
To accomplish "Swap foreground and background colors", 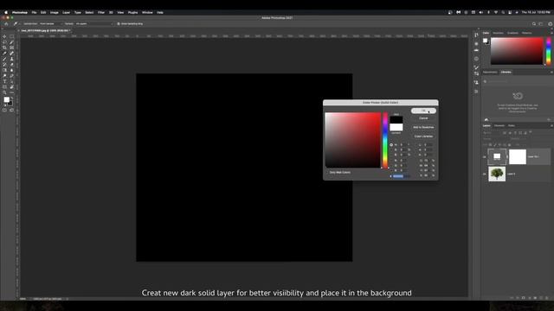I will (x=11, y=98).
